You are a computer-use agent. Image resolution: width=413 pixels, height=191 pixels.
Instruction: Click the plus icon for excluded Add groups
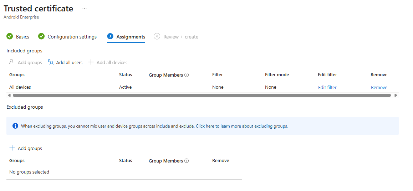pyautogui.click(x=12, y=148)
